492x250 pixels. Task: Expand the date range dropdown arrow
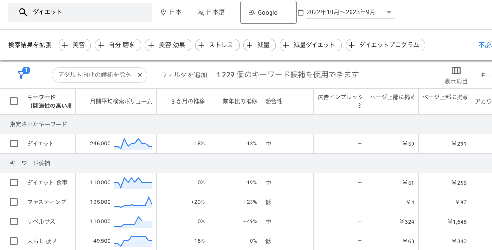coord(389,13)
